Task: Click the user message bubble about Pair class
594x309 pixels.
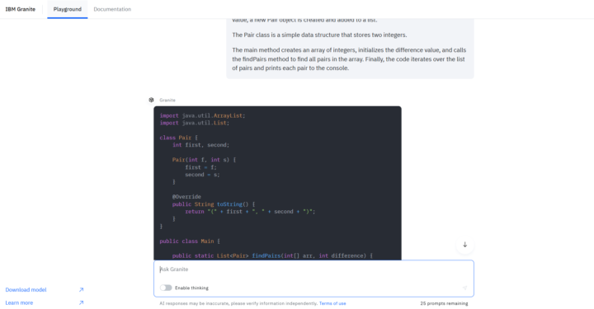Action: click(350, 49)
